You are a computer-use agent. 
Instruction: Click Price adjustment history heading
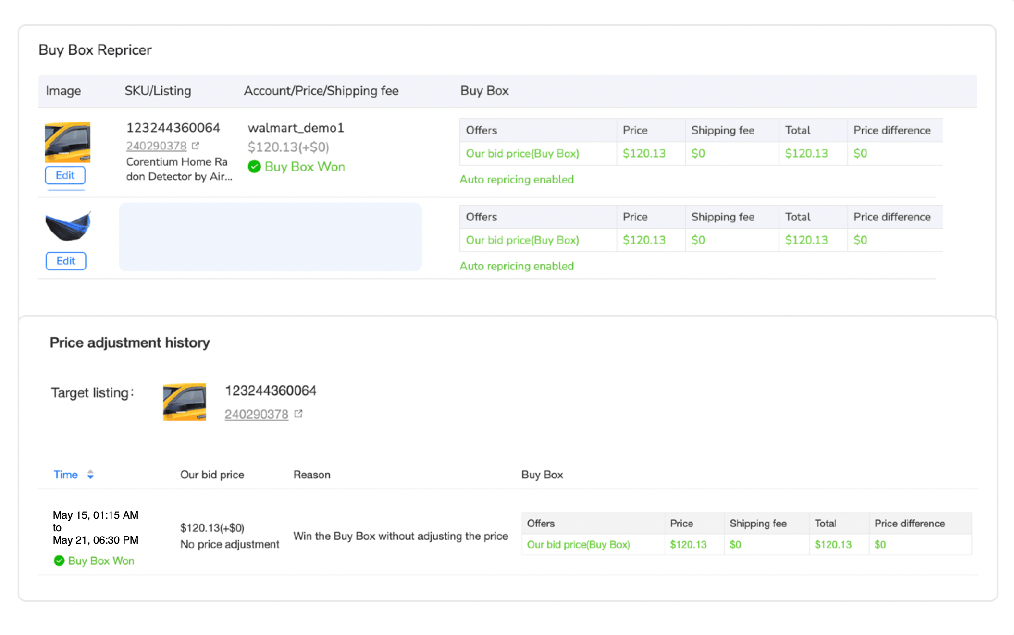click(130, 342)
